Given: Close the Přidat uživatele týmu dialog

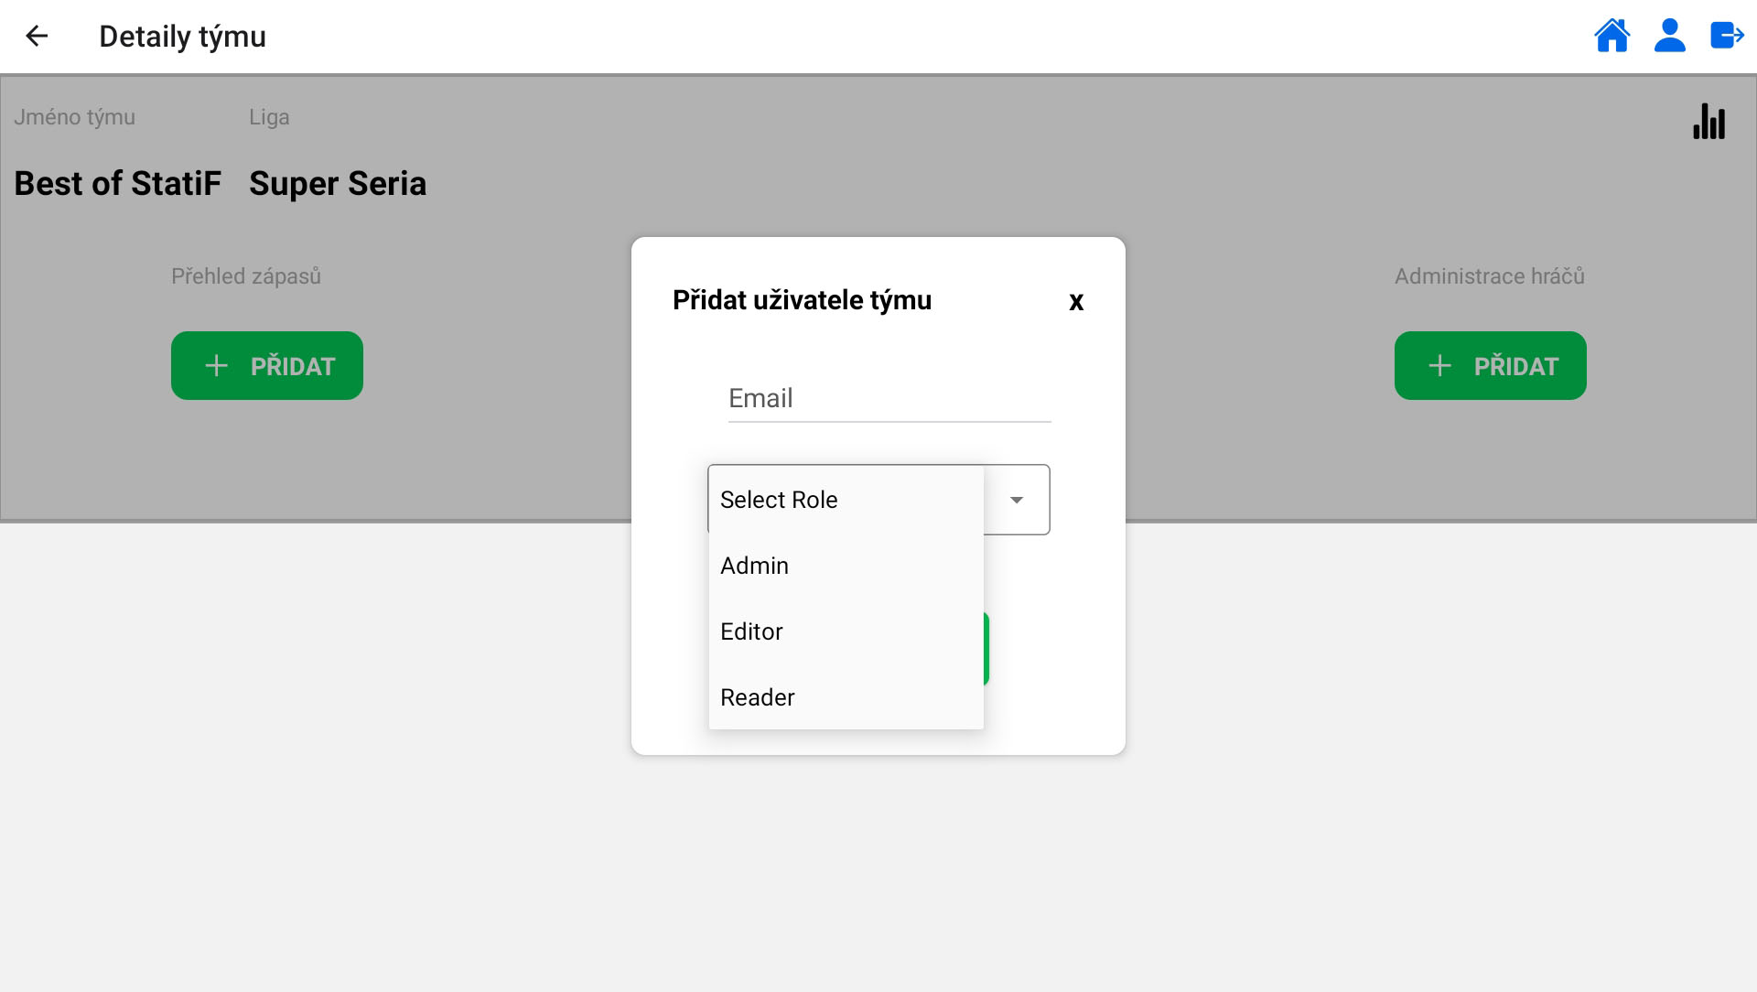Looking at the screenshot, I should (x=1076, y=301).
